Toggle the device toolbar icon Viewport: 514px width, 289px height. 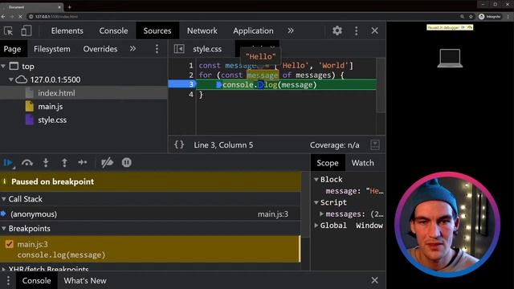[26, 31]
